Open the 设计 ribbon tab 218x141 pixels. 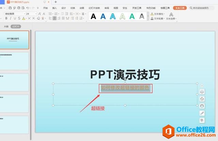tap(64, 8)
